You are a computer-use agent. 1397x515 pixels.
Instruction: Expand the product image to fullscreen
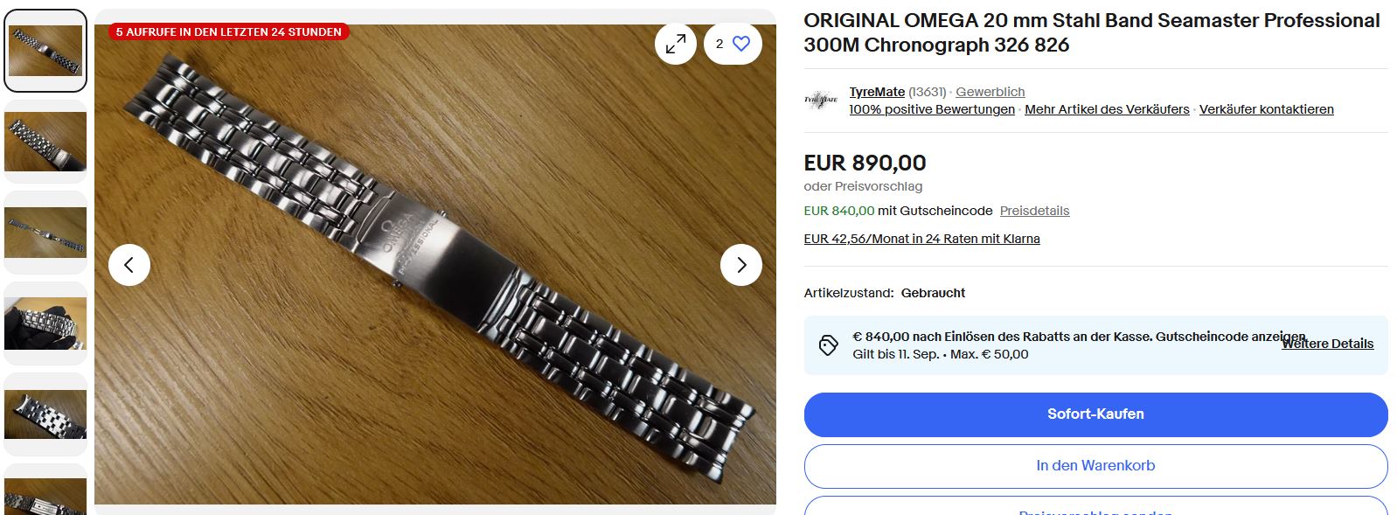tap(675, 44)
